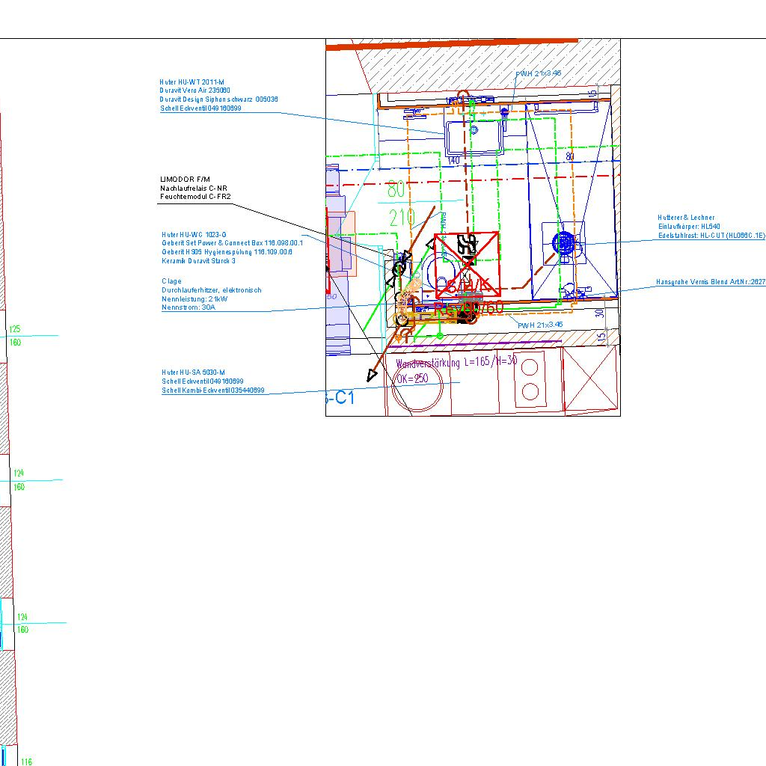Screen dimensions: 766x766
Task: Click the washbasin rectangle symbol
Action: [474, 138]
